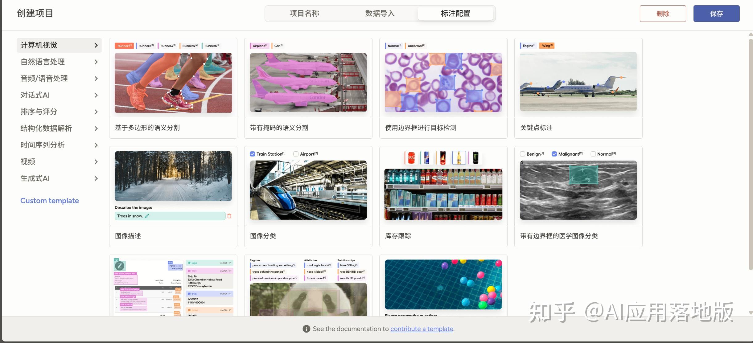
Task: Click the vertical scrollbar on template list
Action: pos(751,154)
